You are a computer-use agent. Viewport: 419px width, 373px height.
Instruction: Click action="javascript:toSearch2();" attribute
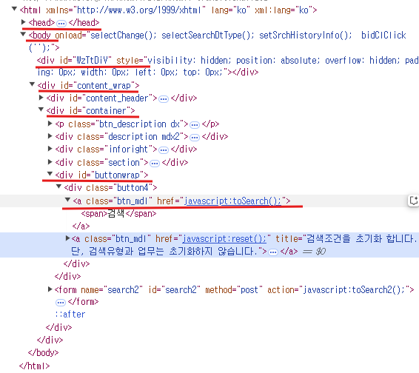click(x=338, y=289)
